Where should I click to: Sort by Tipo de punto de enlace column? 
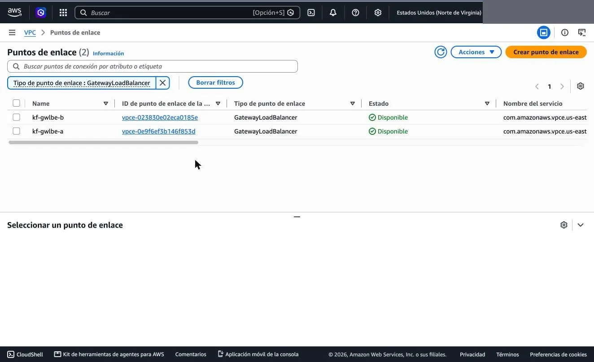pyautogui.click(x=353, y=103)
